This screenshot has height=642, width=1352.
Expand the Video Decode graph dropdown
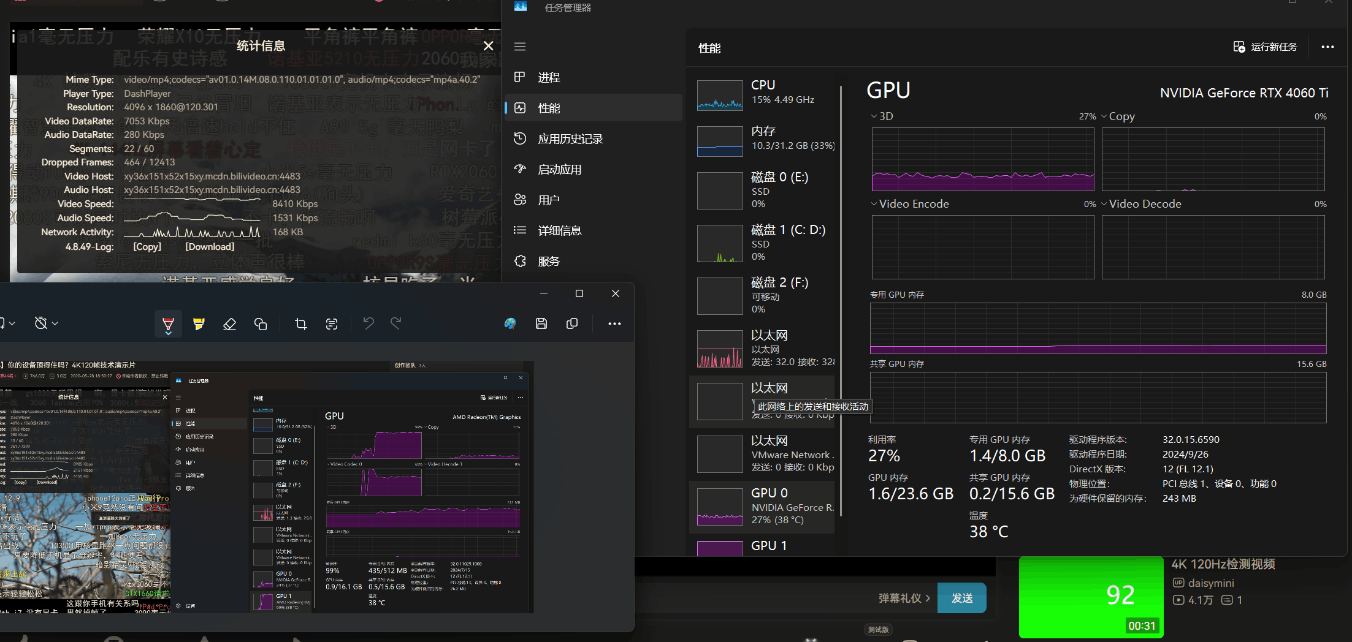pyautogui.click(x=1104, y=204)
